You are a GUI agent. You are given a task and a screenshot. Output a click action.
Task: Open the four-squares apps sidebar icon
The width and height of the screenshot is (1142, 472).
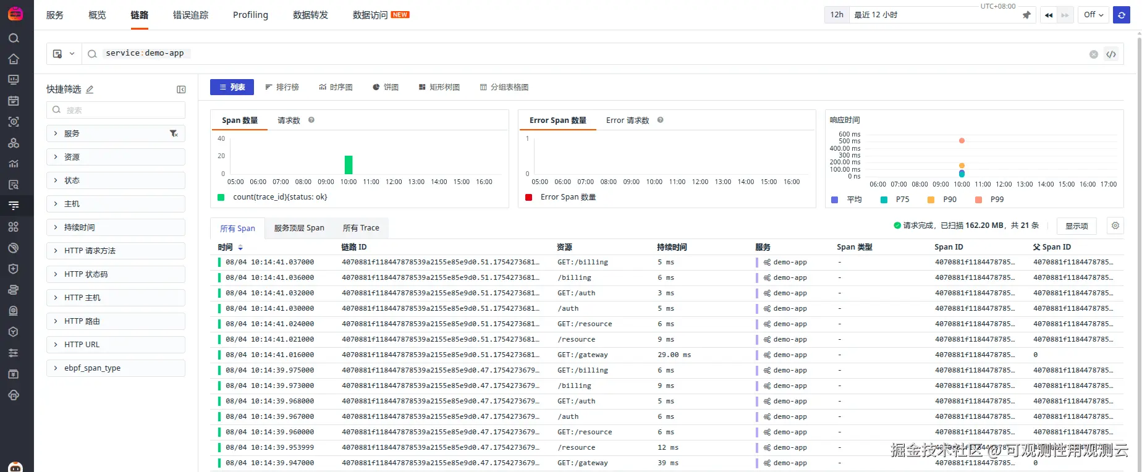coord(14,227)
